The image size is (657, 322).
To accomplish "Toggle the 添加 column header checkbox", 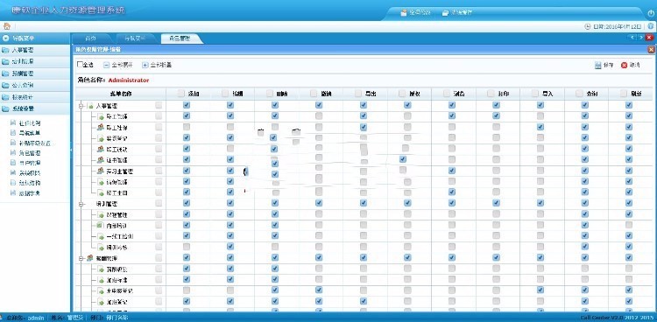I will (x=180, y=94).
